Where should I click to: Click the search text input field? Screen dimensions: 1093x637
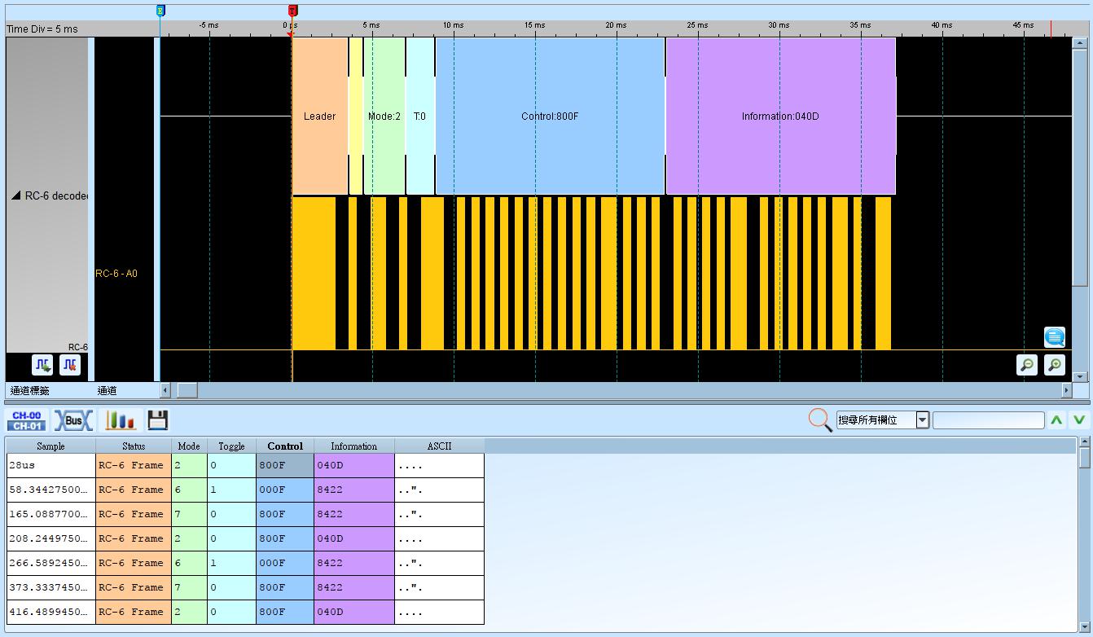coord(988,420)
